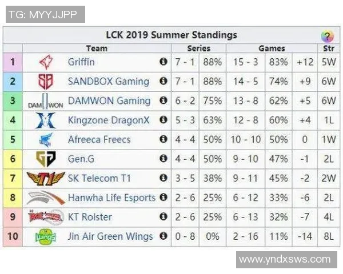Click the Jin Air Green Wings logo
This screenshot has height=274, width=343.
tap(45, 236)
